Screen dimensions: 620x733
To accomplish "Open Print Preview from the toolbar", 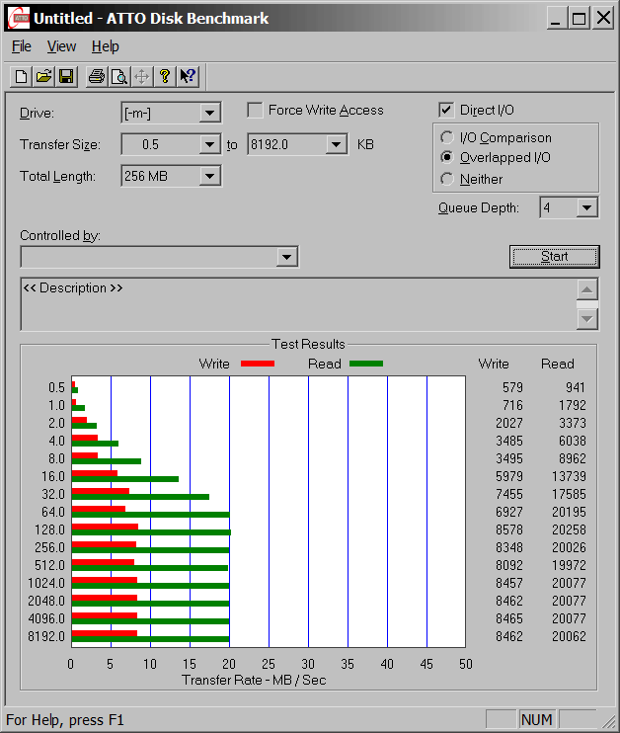I will pos(118,76).
